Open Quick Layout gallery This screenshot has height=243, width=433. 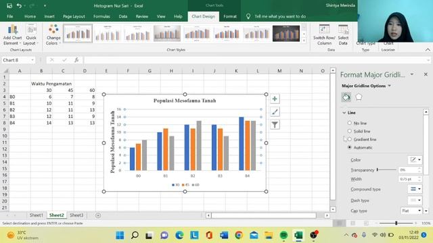[x=31, y=34]
